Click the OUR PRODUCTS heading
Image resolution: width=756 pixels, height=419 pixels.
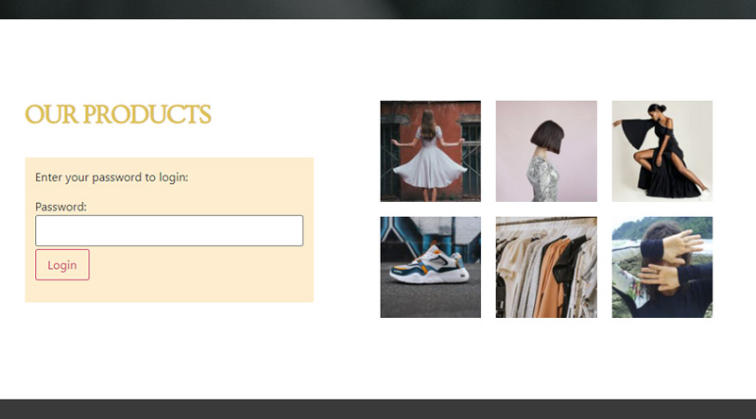click(x=118, y=114)
